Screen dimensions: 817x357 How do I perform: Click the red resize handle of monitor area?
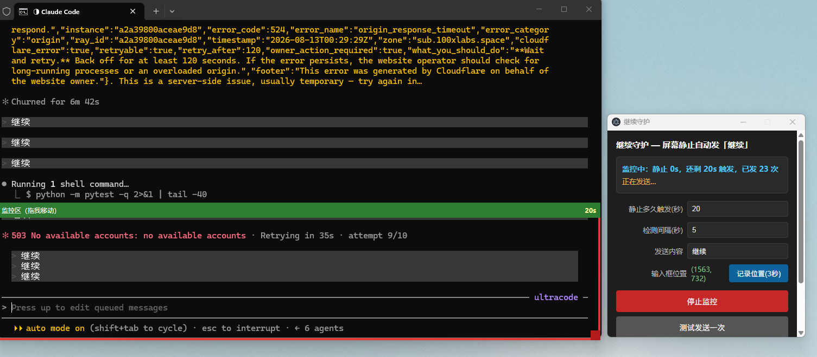(595, 335)
